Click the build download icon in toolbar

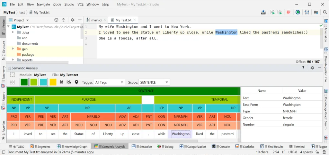point(263,13)
